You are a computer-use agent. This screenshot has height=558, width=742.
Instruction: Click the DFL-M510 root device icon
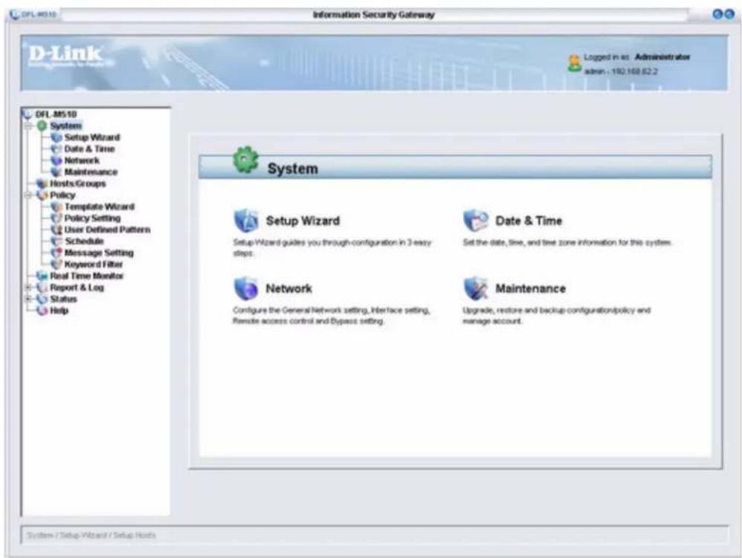(x=28, y=114)
